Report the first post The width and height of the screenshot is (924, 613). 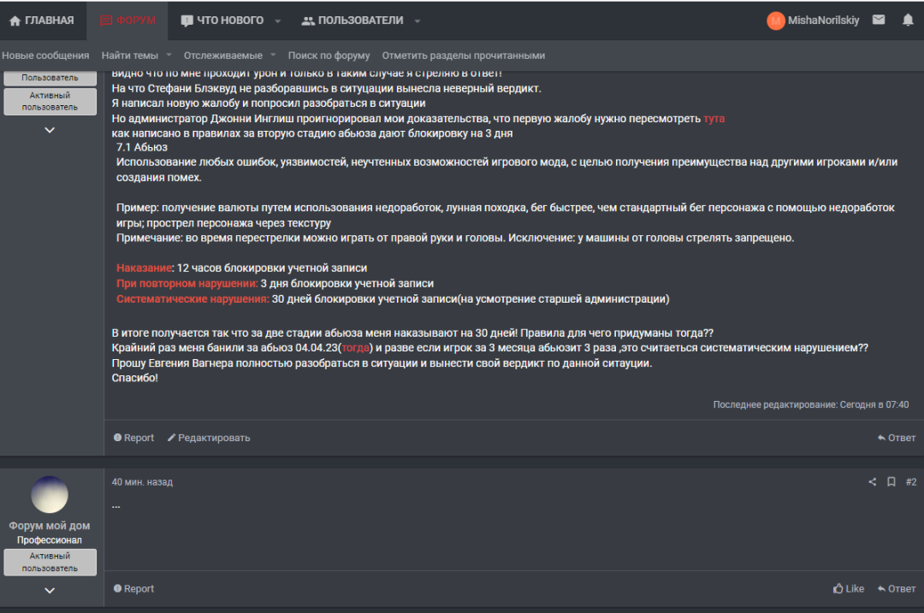click(133, 438)
